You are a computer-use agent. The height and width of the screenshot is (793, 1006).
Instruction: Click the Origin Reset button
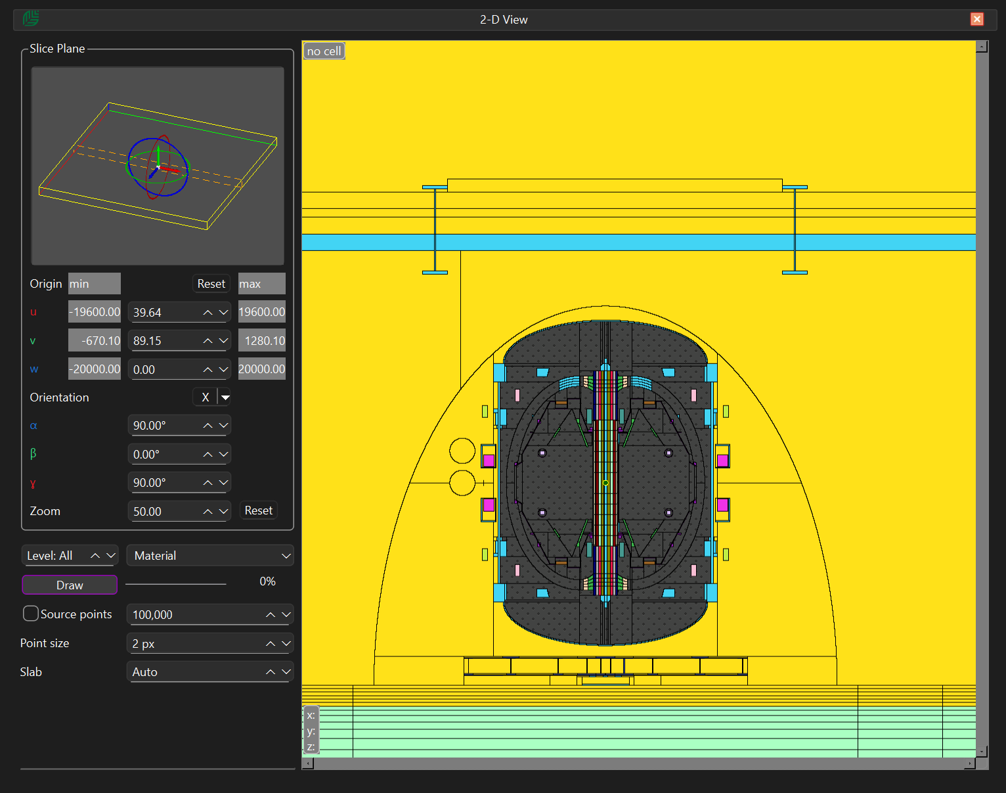pos(211,284)
